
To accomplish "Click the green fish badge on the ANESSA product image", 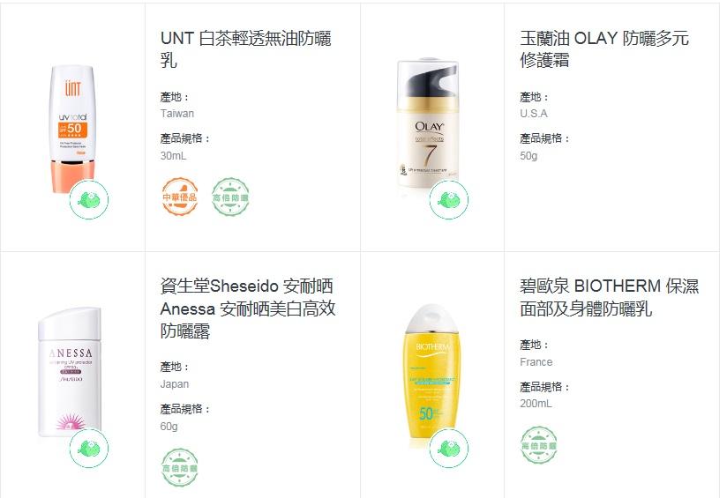I will [x=89, y=448].
